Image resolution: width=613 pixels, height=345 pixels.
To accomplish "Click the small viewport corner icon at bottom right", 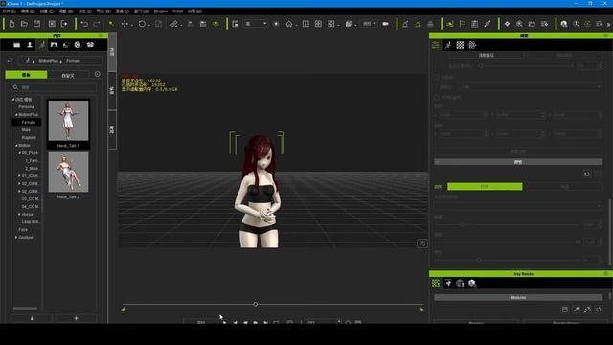I will (x=422, y=243).
